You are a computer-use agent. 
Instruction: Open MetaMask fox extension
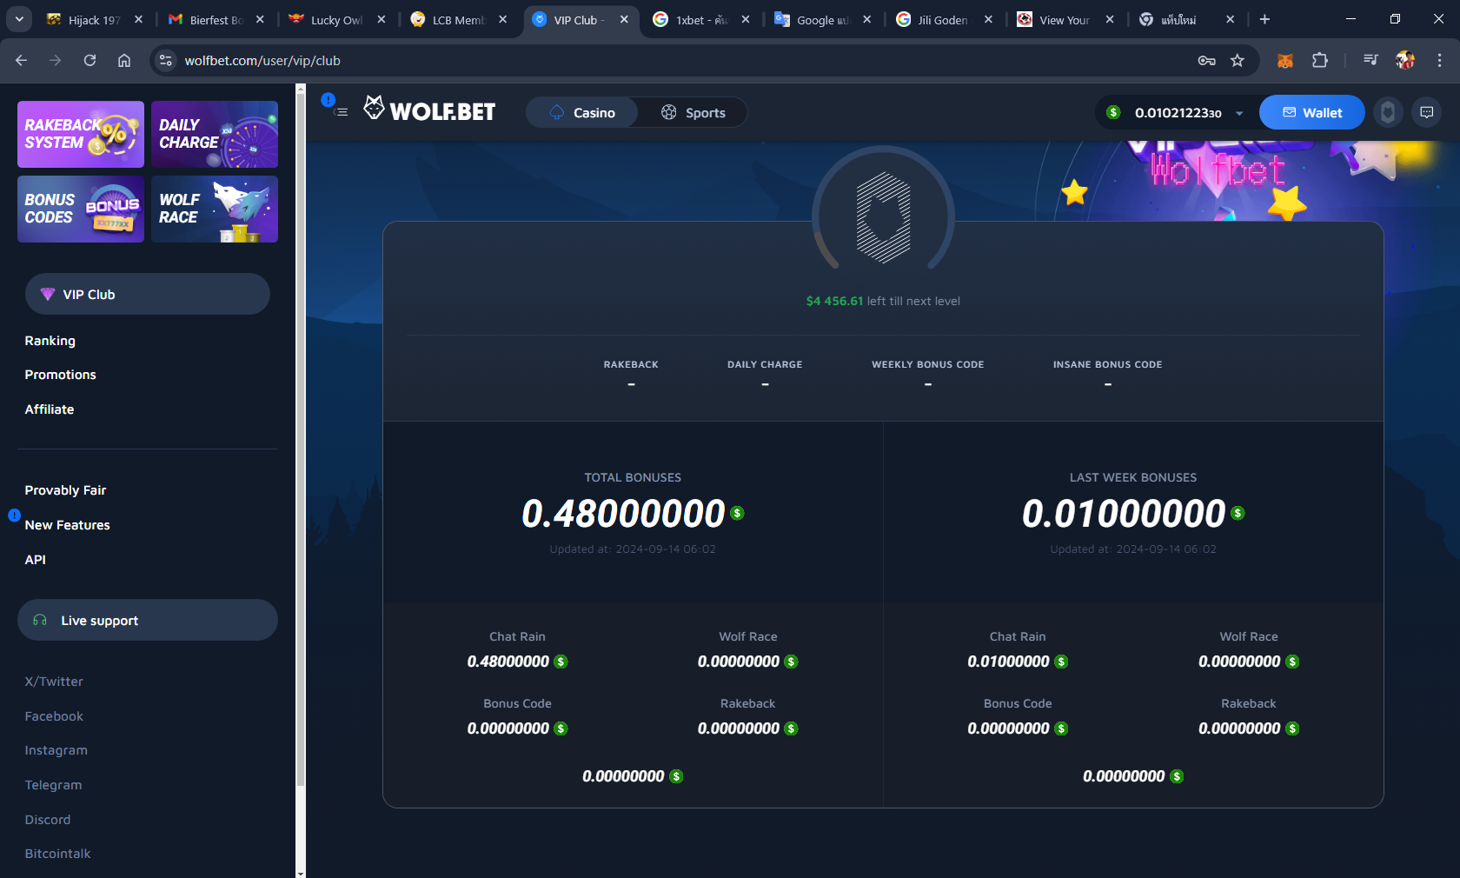(x=1285, y=60)
